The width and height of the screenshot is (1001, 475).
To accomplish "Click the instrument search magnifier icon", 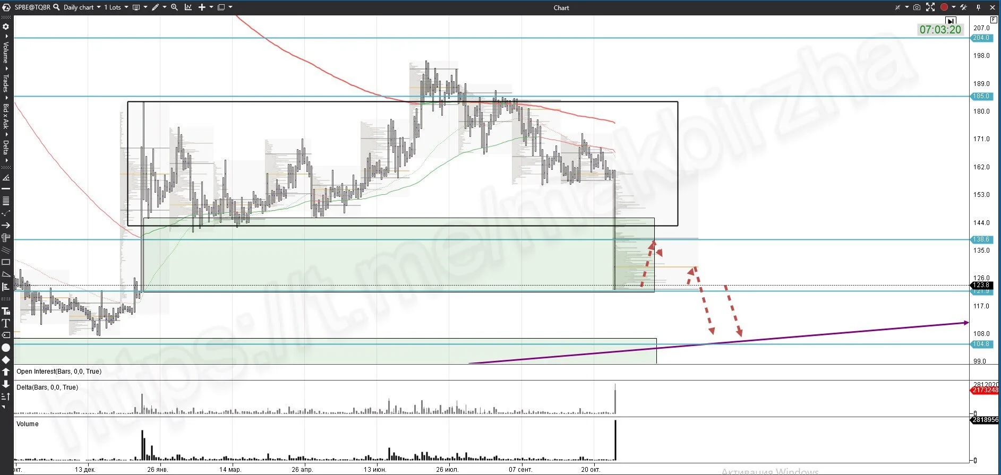I will pyautogui.click(x=56, y=7).
